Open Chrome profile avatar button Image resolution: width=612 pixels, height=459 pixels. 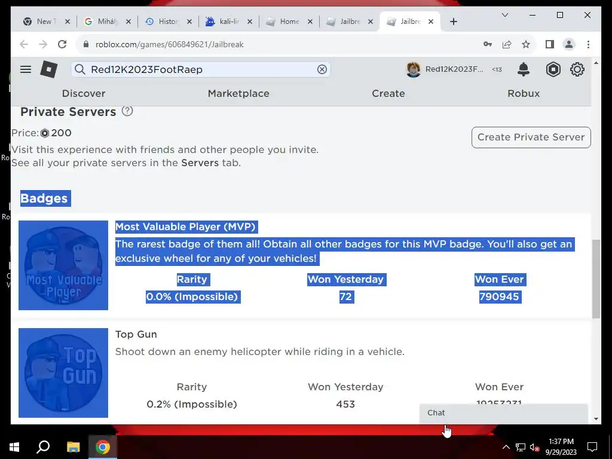pos(569,44)
